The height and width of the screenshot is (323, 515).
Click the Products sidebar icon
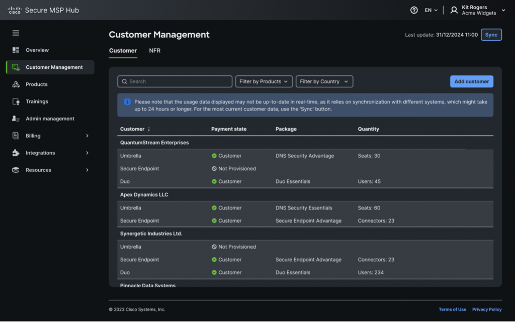click(x=16, y=84)
